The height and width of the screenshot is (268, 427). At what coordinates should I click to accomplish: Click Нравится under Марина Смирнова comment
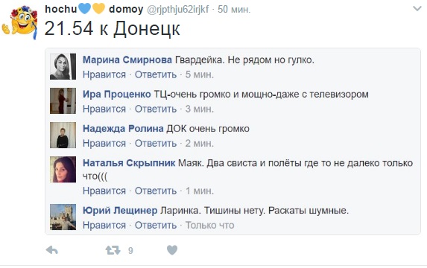click(x=104, y=74)
